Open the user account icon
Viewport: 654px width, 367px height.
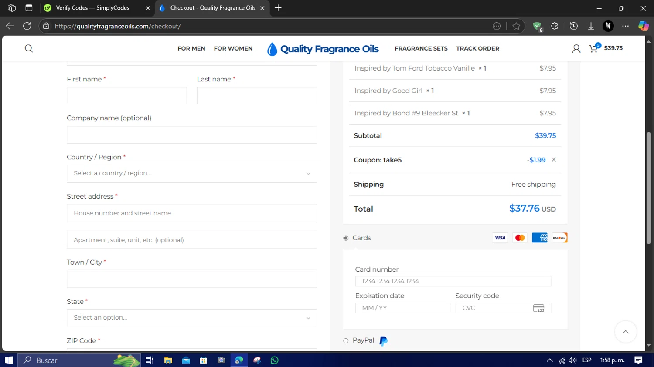(576, 48)
